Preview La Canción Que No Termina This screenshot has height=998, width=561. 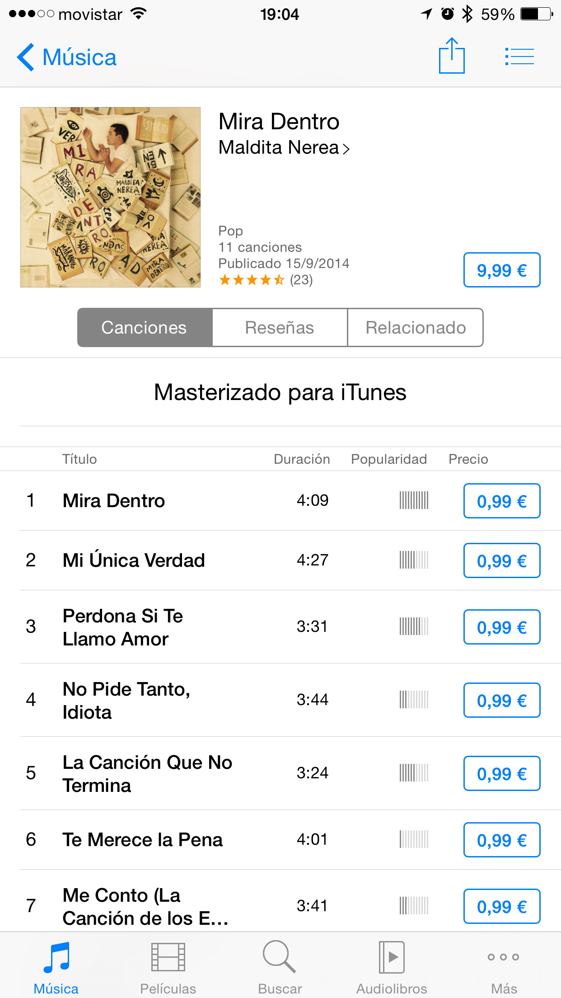tap(147, 774)
